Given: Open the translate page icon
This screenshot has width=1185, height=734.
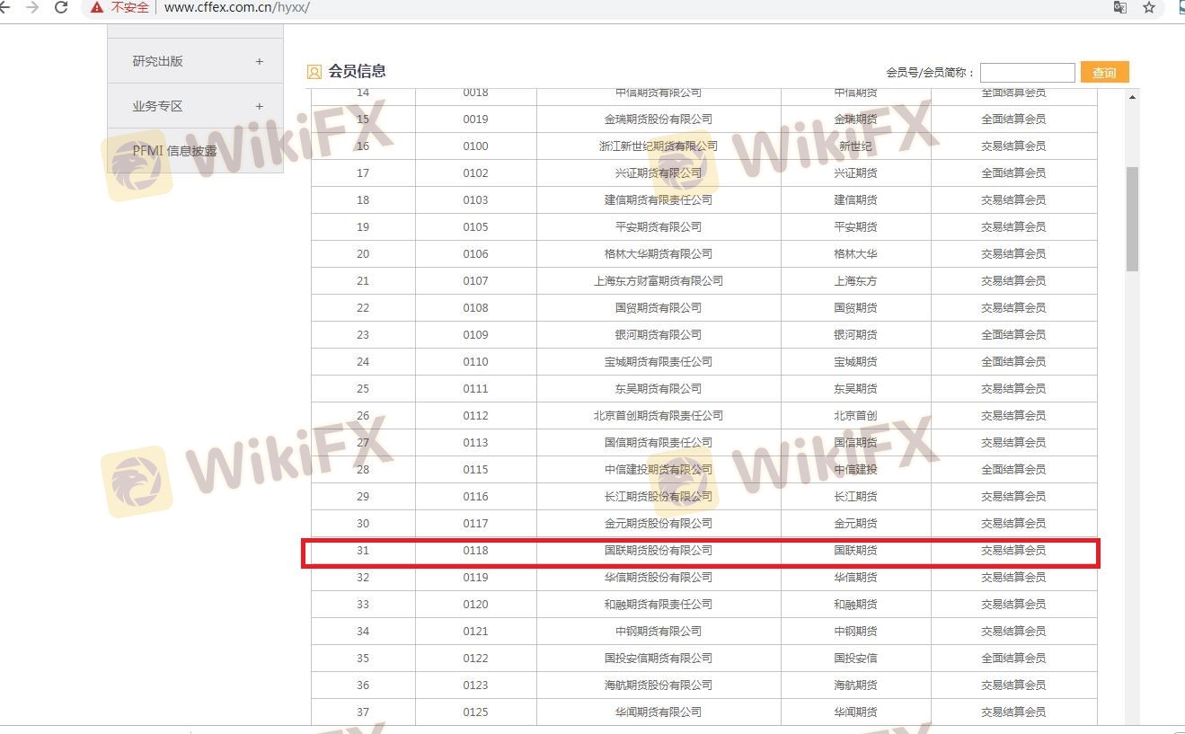Looking at the screenshot, I should tap(1119, 7).
